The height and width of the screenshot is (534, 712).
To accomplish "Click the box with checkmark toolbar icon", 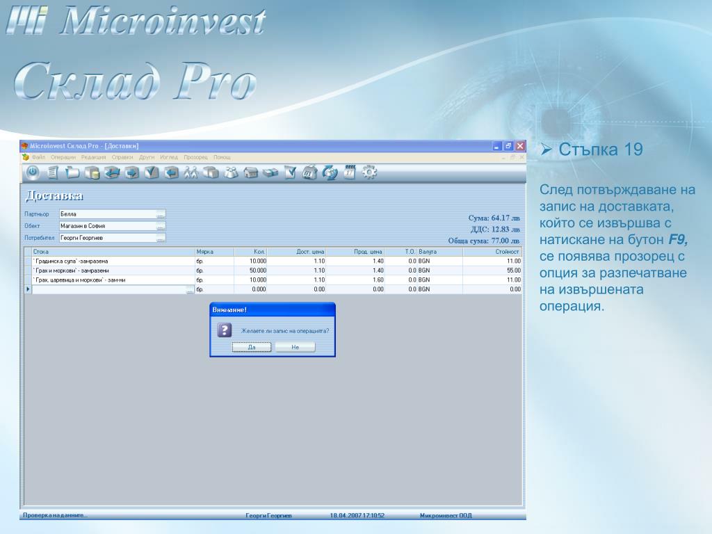I will pyautogui.click(x=151, y=172).
